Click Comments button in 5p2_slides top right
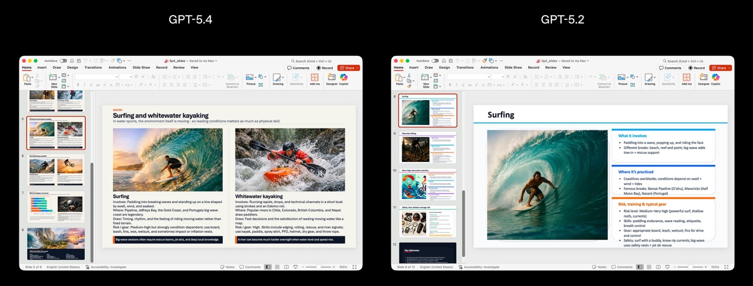 (671, 68)
